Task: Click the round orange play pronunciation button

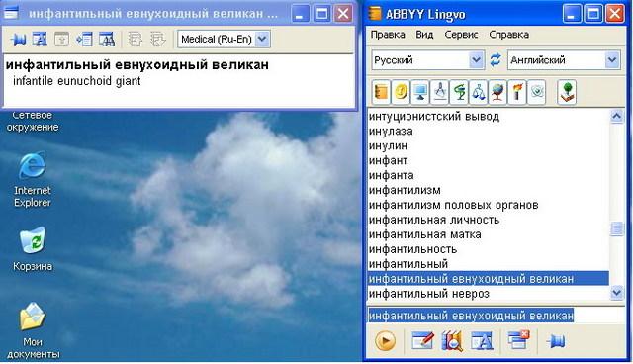Action: tap(385, 341)
